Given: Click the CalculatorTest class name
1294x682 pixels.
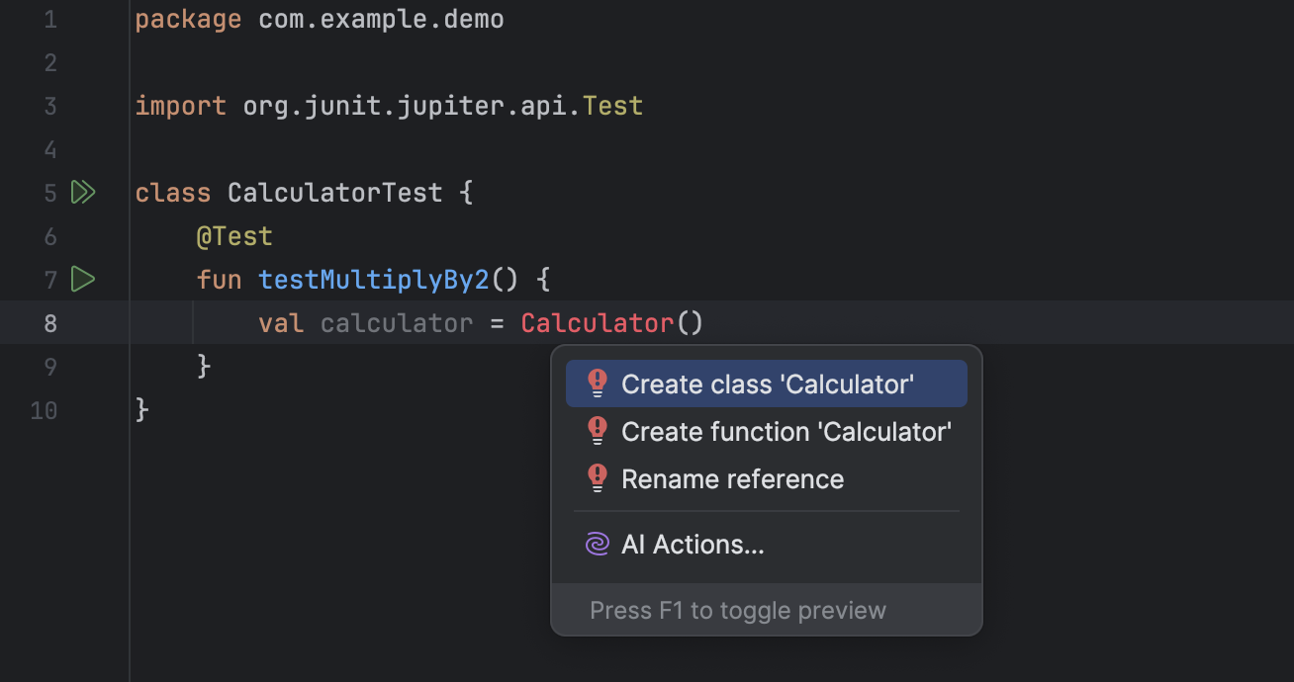Looking at the screenshot, I should (x=335, y=192).
